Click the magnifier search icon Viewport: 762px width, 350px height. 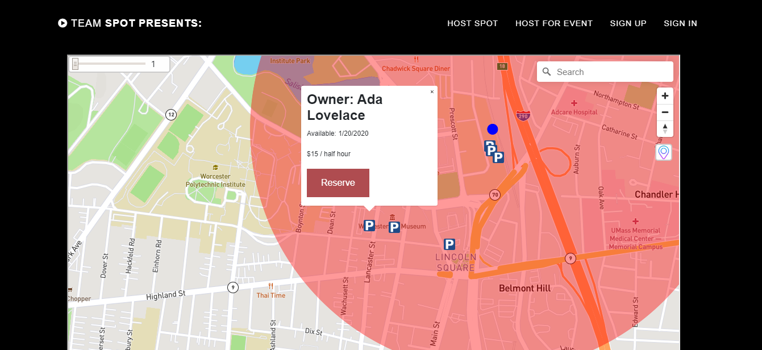(x=547, y=72)
